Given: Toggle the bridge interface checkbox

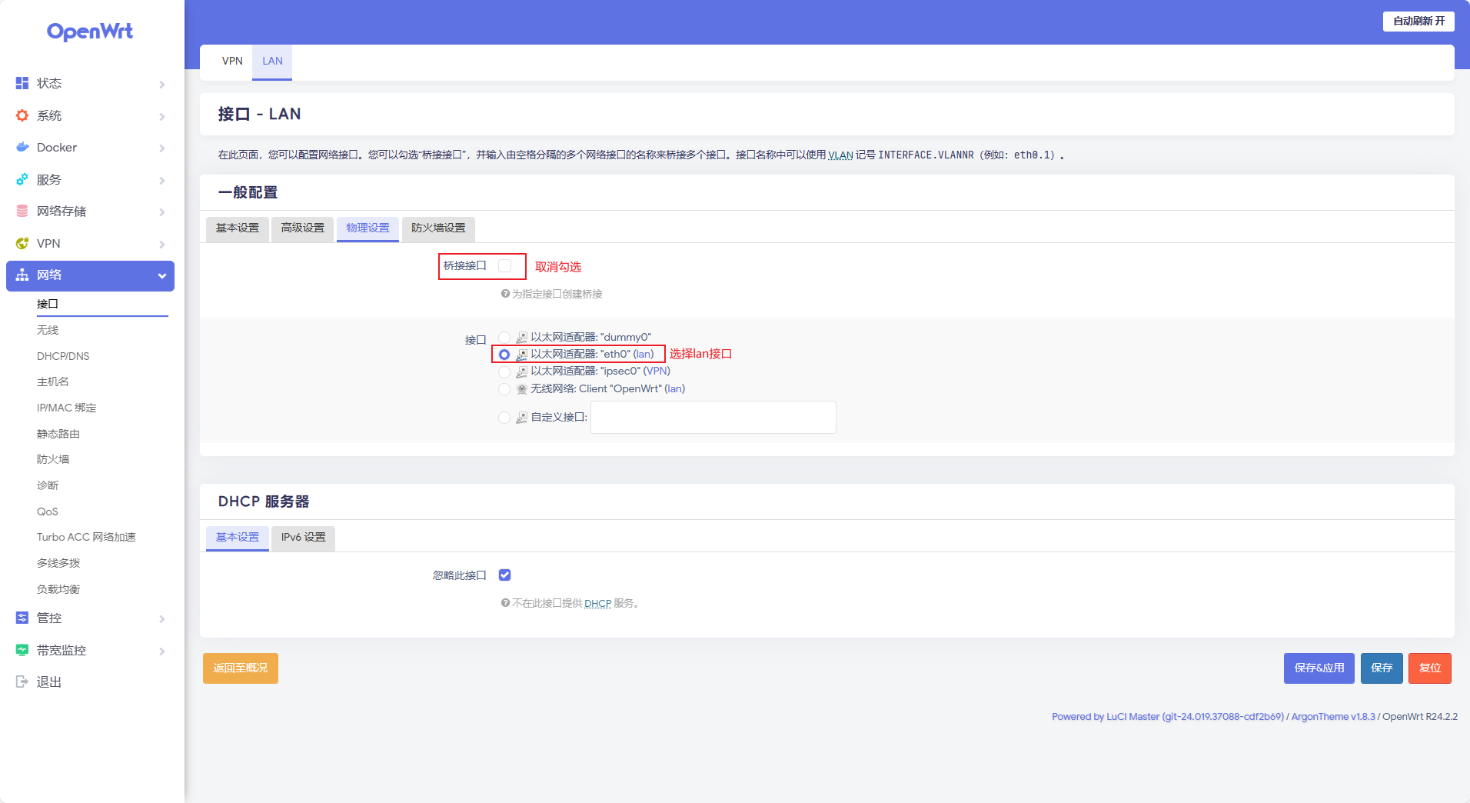Looking at the screenshot, I should tap(505, 266).
